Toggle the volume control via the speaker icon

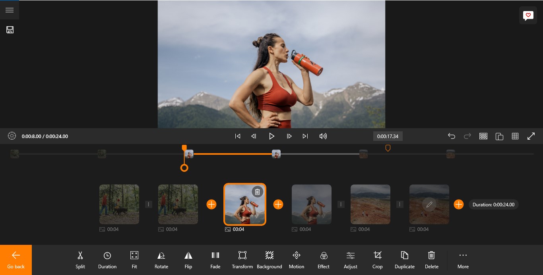pos(323,136)
